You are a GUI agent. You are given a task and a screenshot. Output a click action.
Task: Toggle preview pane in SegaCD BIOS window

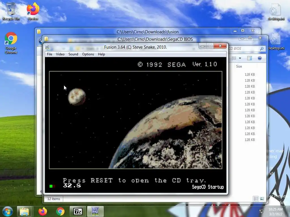[x=249, y=58]
